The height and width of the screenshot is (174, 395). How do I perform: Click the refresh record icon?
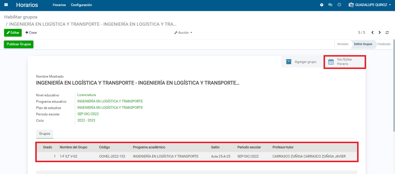point(387,33)
